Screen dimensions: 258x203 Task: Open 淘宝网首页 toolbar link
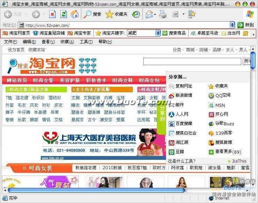click(16, 33)
